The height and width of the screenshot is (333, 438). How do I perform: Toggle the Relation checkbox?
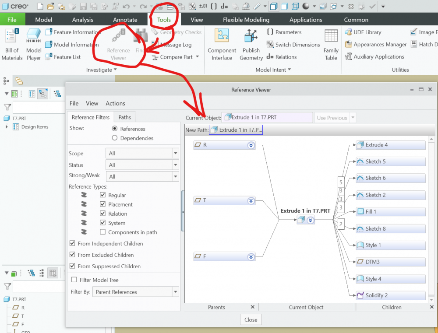coord(102,214)
